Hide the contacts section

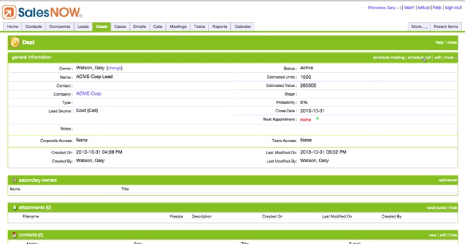(x=453, y=235)
